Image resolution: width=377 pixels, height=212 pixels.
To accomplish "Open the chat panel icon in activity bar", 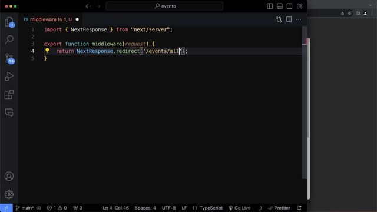I will pyautogui.click(x=9, y=112).
